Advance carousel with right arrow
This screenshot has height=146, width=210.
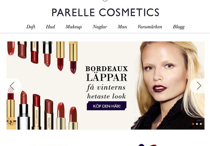[199, 86]
